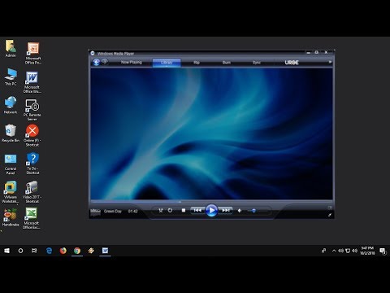Open the People icon in system tray
Screen dimensions: 390x293
coord(323,251)
